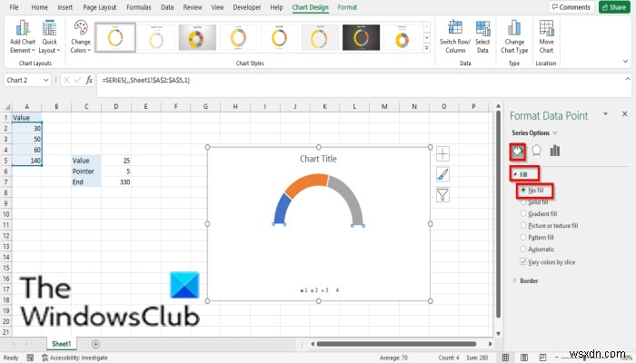Open Quick Layout gallery
This screenshot has width=636, height=363.
coord(49,37)
